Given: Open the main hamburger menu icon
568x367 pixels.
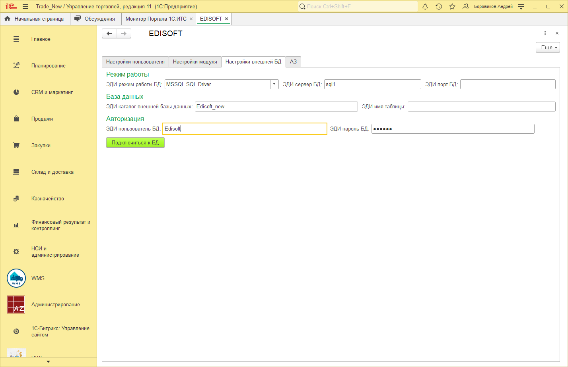Looking at the screenshot, I should pos(25,6).
